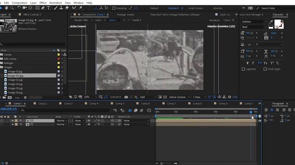
Task: Click the Center text alignment icon
Action: pyautogui.click(x=272, y=110)
